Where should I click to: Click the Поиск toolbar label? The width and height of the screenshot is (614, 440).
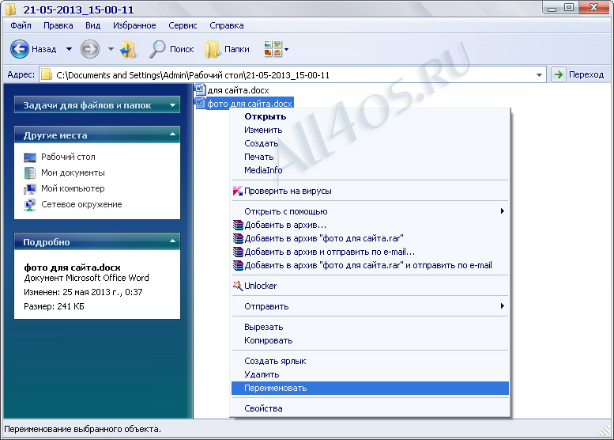(182, 49)
